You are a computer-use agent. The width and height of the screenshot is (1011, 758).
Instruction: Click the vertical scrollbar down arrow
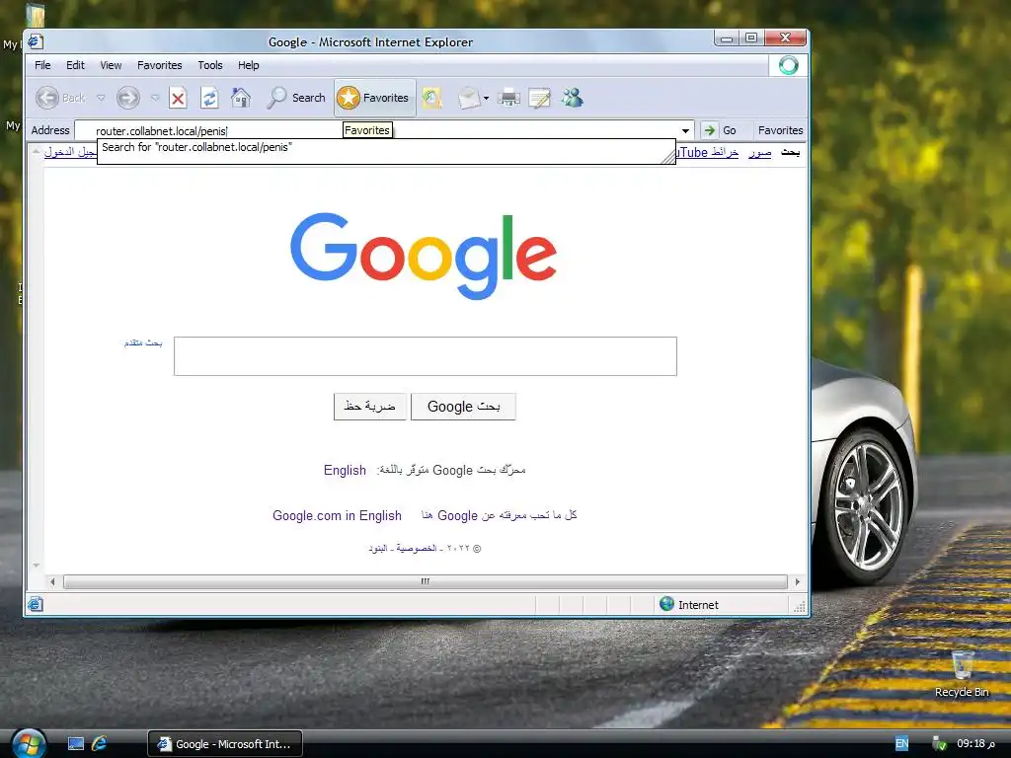click(x=37, y=566)
